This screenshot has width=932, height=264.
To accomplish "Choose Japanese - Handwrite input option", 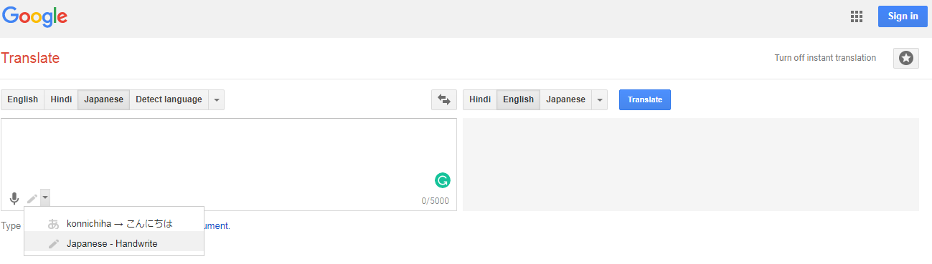I will click(x=114, y=243).
